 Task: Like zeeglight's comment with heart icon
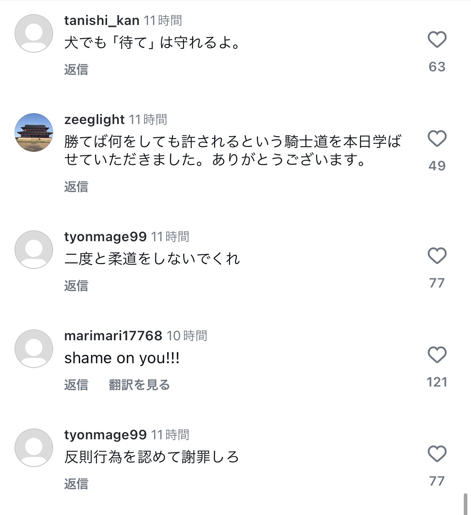tap(437, 139)
